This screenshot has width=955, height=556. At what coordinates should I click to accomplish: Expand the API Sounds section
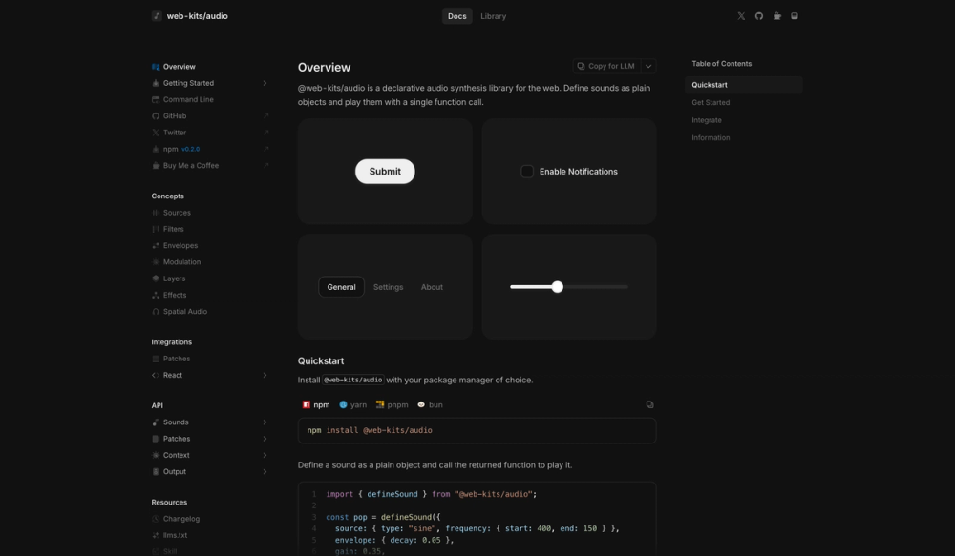coord(265,422)
